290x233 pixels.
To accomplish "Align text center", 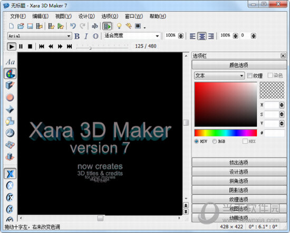I will pyautogui.click(x=202, y=36).
